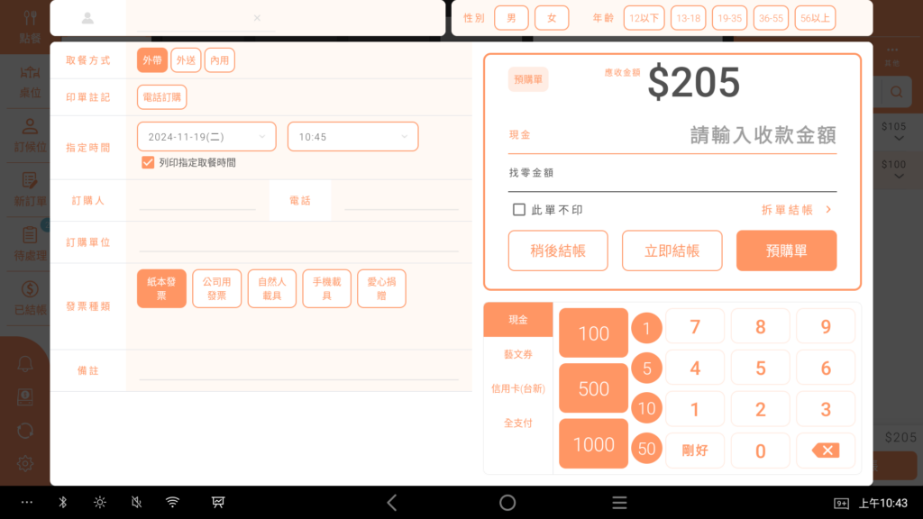This screenshot has width=923, height=519.
Task: Tap the Wi-Fi icon in the system bar
Action: [172, 503]
